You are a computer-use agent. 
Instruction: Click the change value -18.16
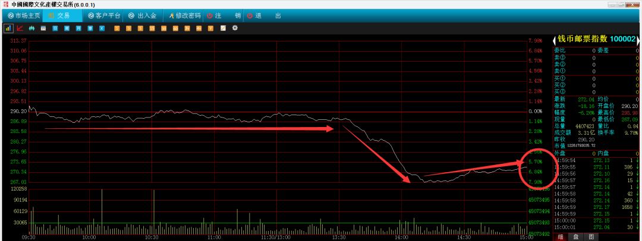[x=586, y=106]
